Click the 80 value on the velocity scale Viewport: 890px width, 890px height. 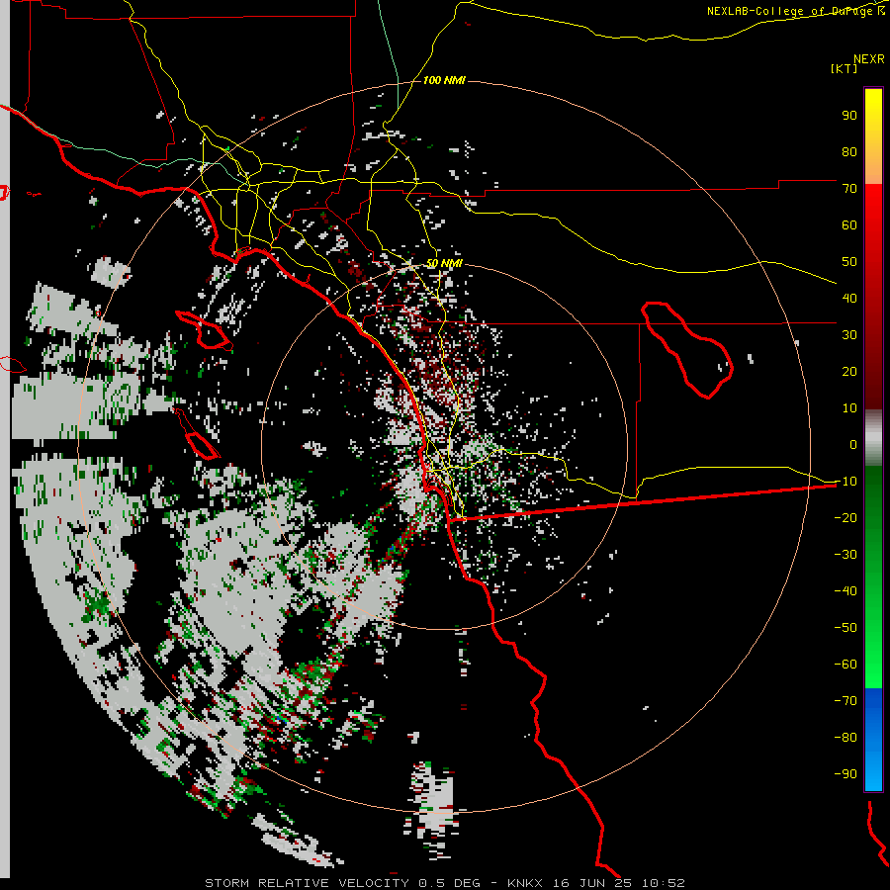(849, 152)
